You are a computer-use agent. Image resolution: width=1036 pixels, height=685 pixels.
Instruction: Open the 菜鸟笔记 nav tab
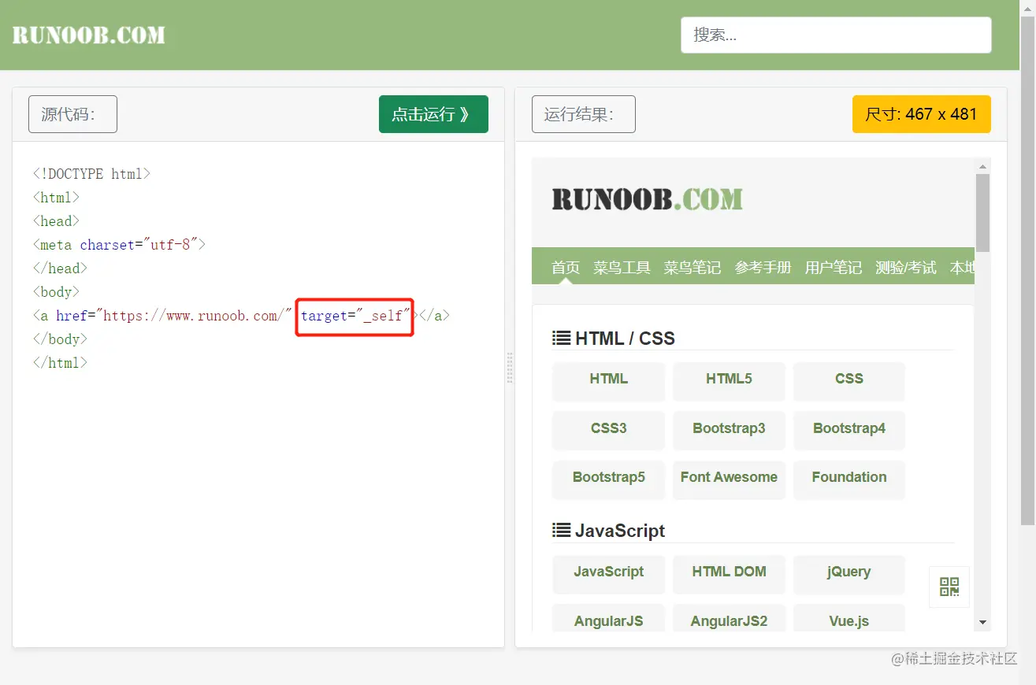tap(693, 268)
